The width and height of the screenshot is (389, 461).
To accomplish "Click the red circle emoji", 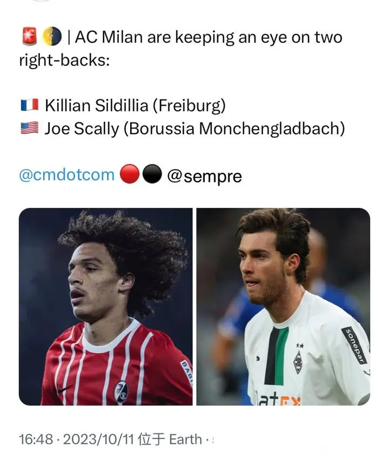I will (x=130, y=174).
